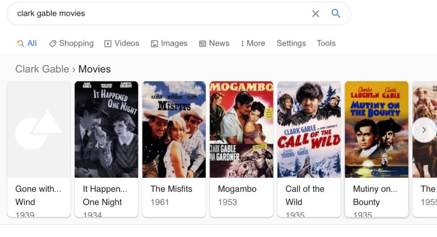437x237 pixels.
Task: Click the 1961 year under The Misfits
Action: (x=160, y=202)
